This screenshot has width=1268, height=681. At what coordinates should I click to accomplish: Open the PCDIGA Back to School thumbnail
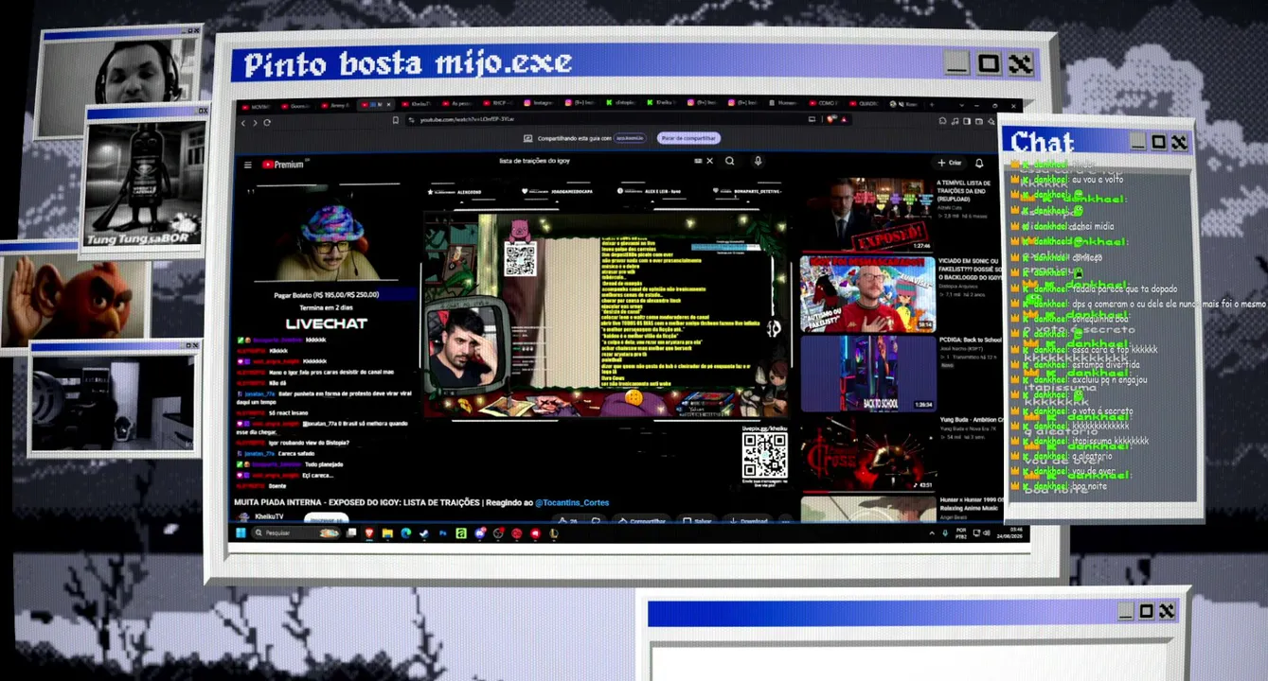868,373
